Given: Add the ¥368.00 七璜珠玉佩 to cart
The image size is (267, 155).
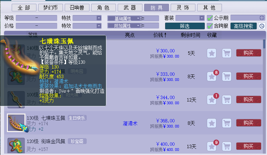Looking at the screenshot, I should click(227, 123).
